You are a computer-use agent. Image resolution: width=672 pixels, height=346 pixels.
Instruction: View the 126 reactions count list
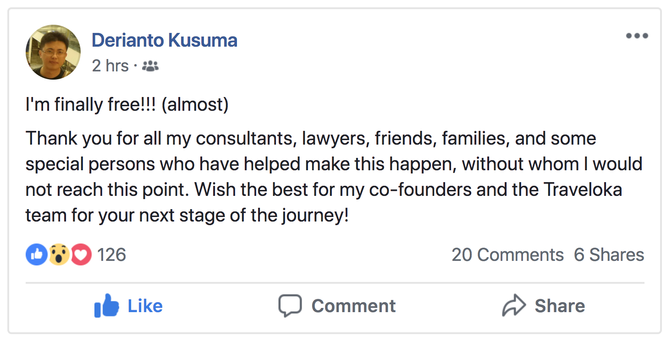tap(111, 254)
